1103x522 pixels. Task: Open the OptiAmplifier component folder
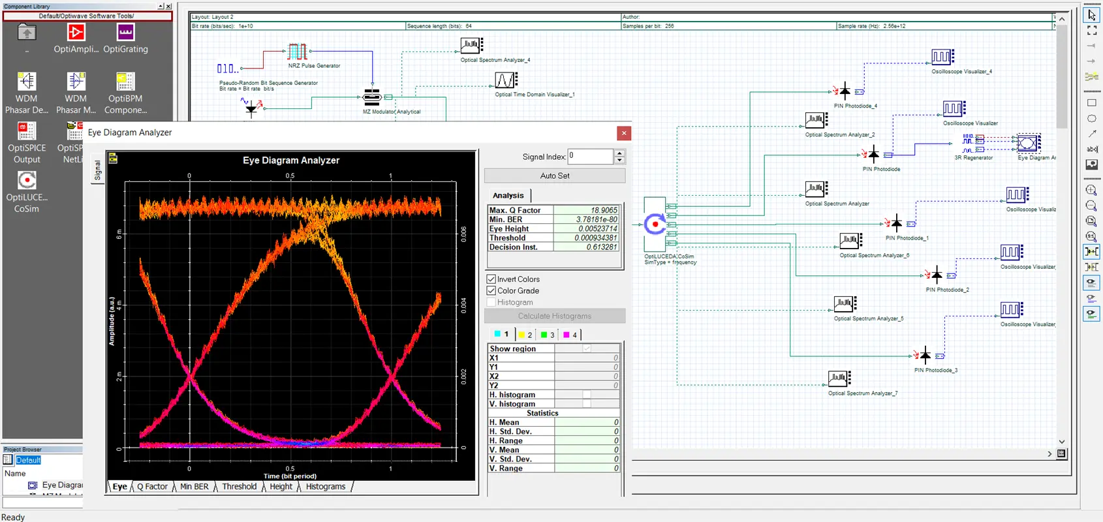76,32
